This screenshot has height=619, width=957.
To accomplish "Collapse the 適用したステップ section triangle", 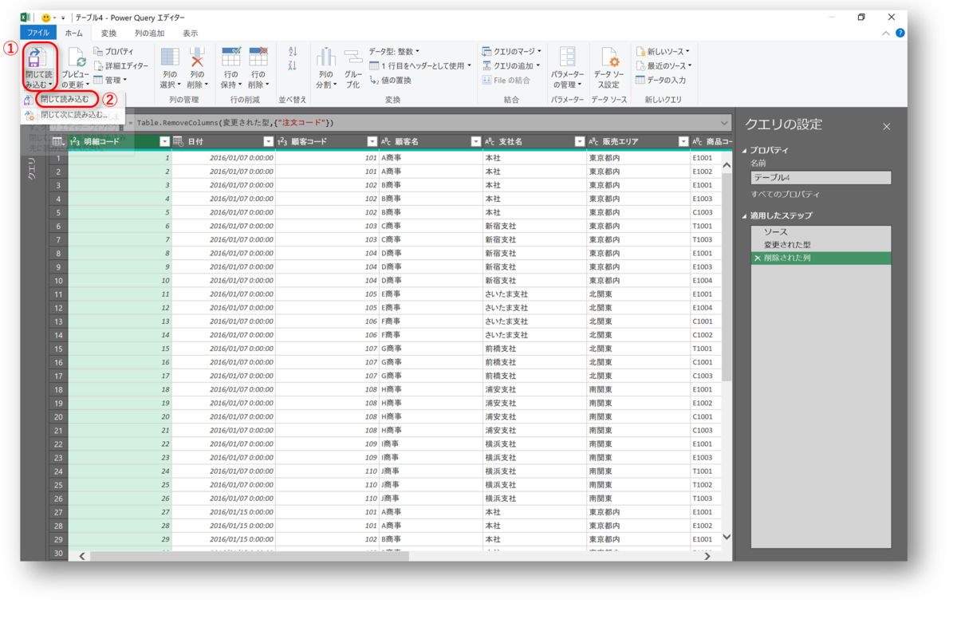I will (746, 216).
